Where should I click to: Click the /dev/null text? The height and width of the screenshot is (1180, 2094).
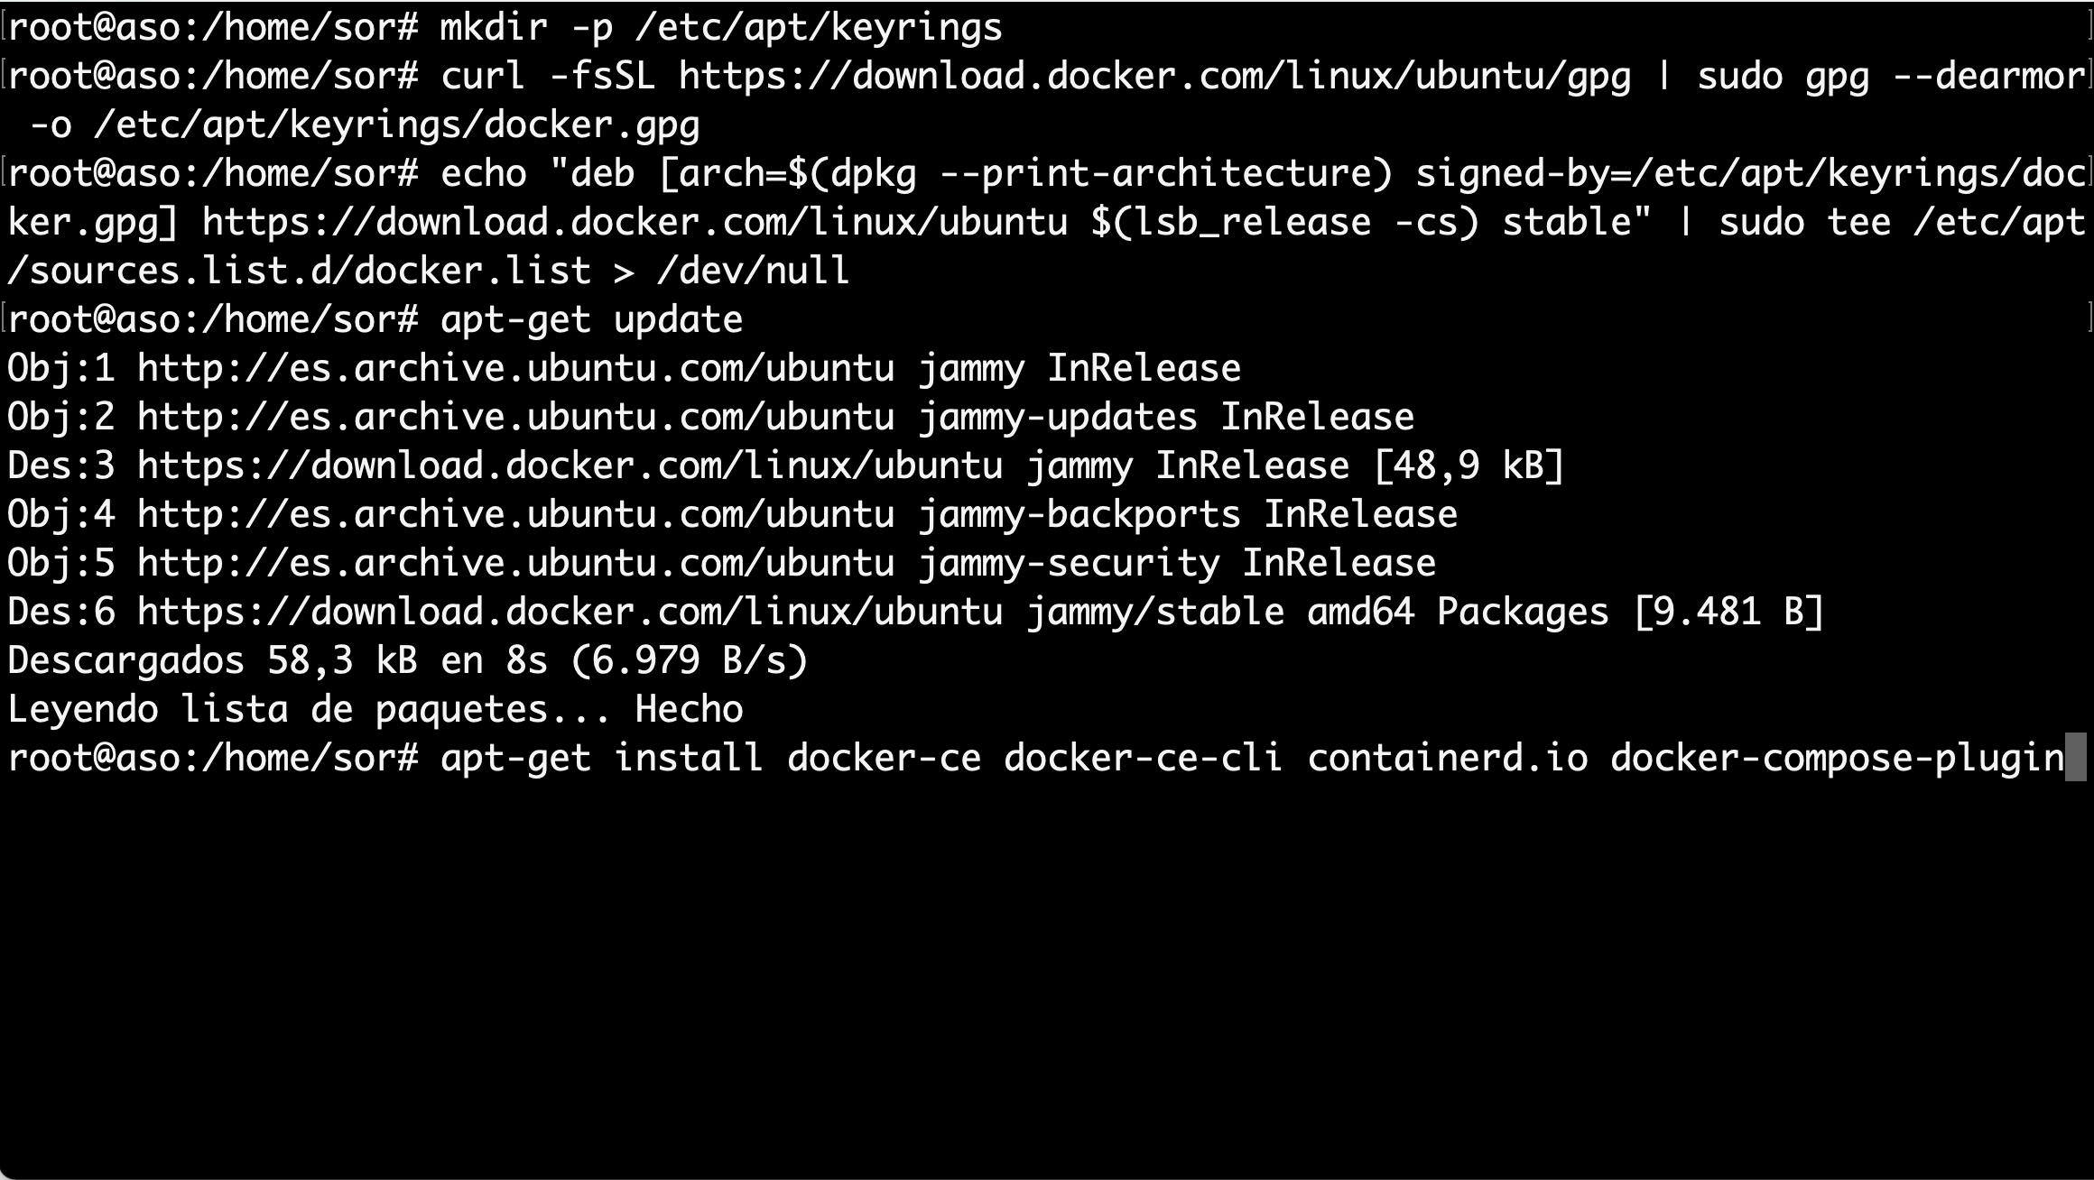pyautogui.click(x=753, y=271)
